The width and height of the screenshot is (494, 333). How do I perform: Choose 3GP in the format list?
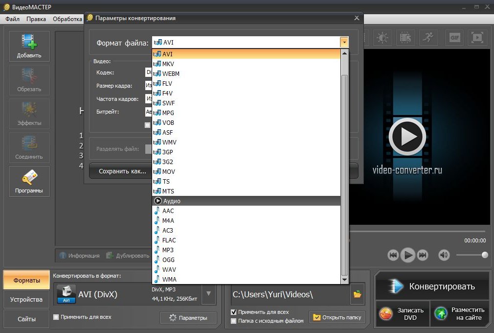point(246,152)
